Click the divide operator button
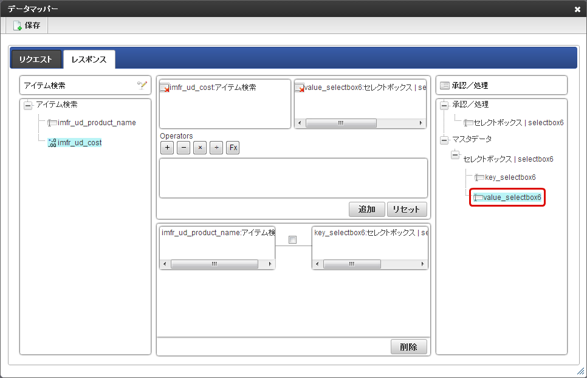 (216, 148)
